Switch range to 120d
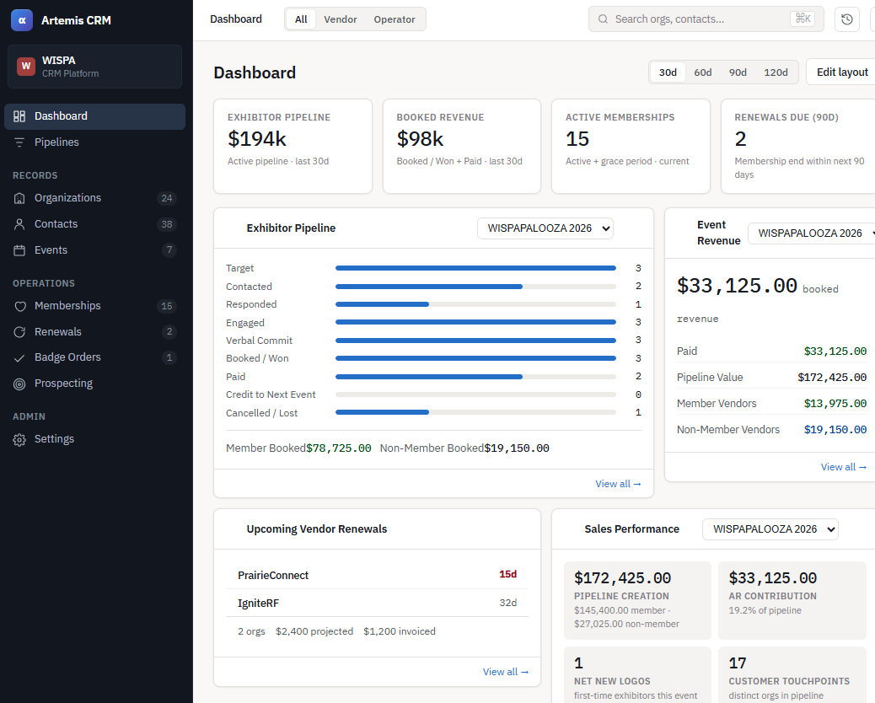The width and height of the screenshot is (875, 703). pyautogui.click(x=776, y=72)
